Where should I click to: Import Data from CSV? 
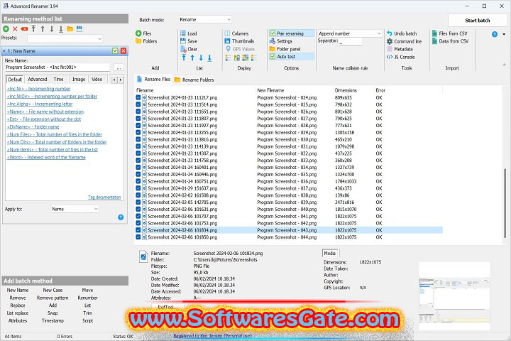pos(451,41)
